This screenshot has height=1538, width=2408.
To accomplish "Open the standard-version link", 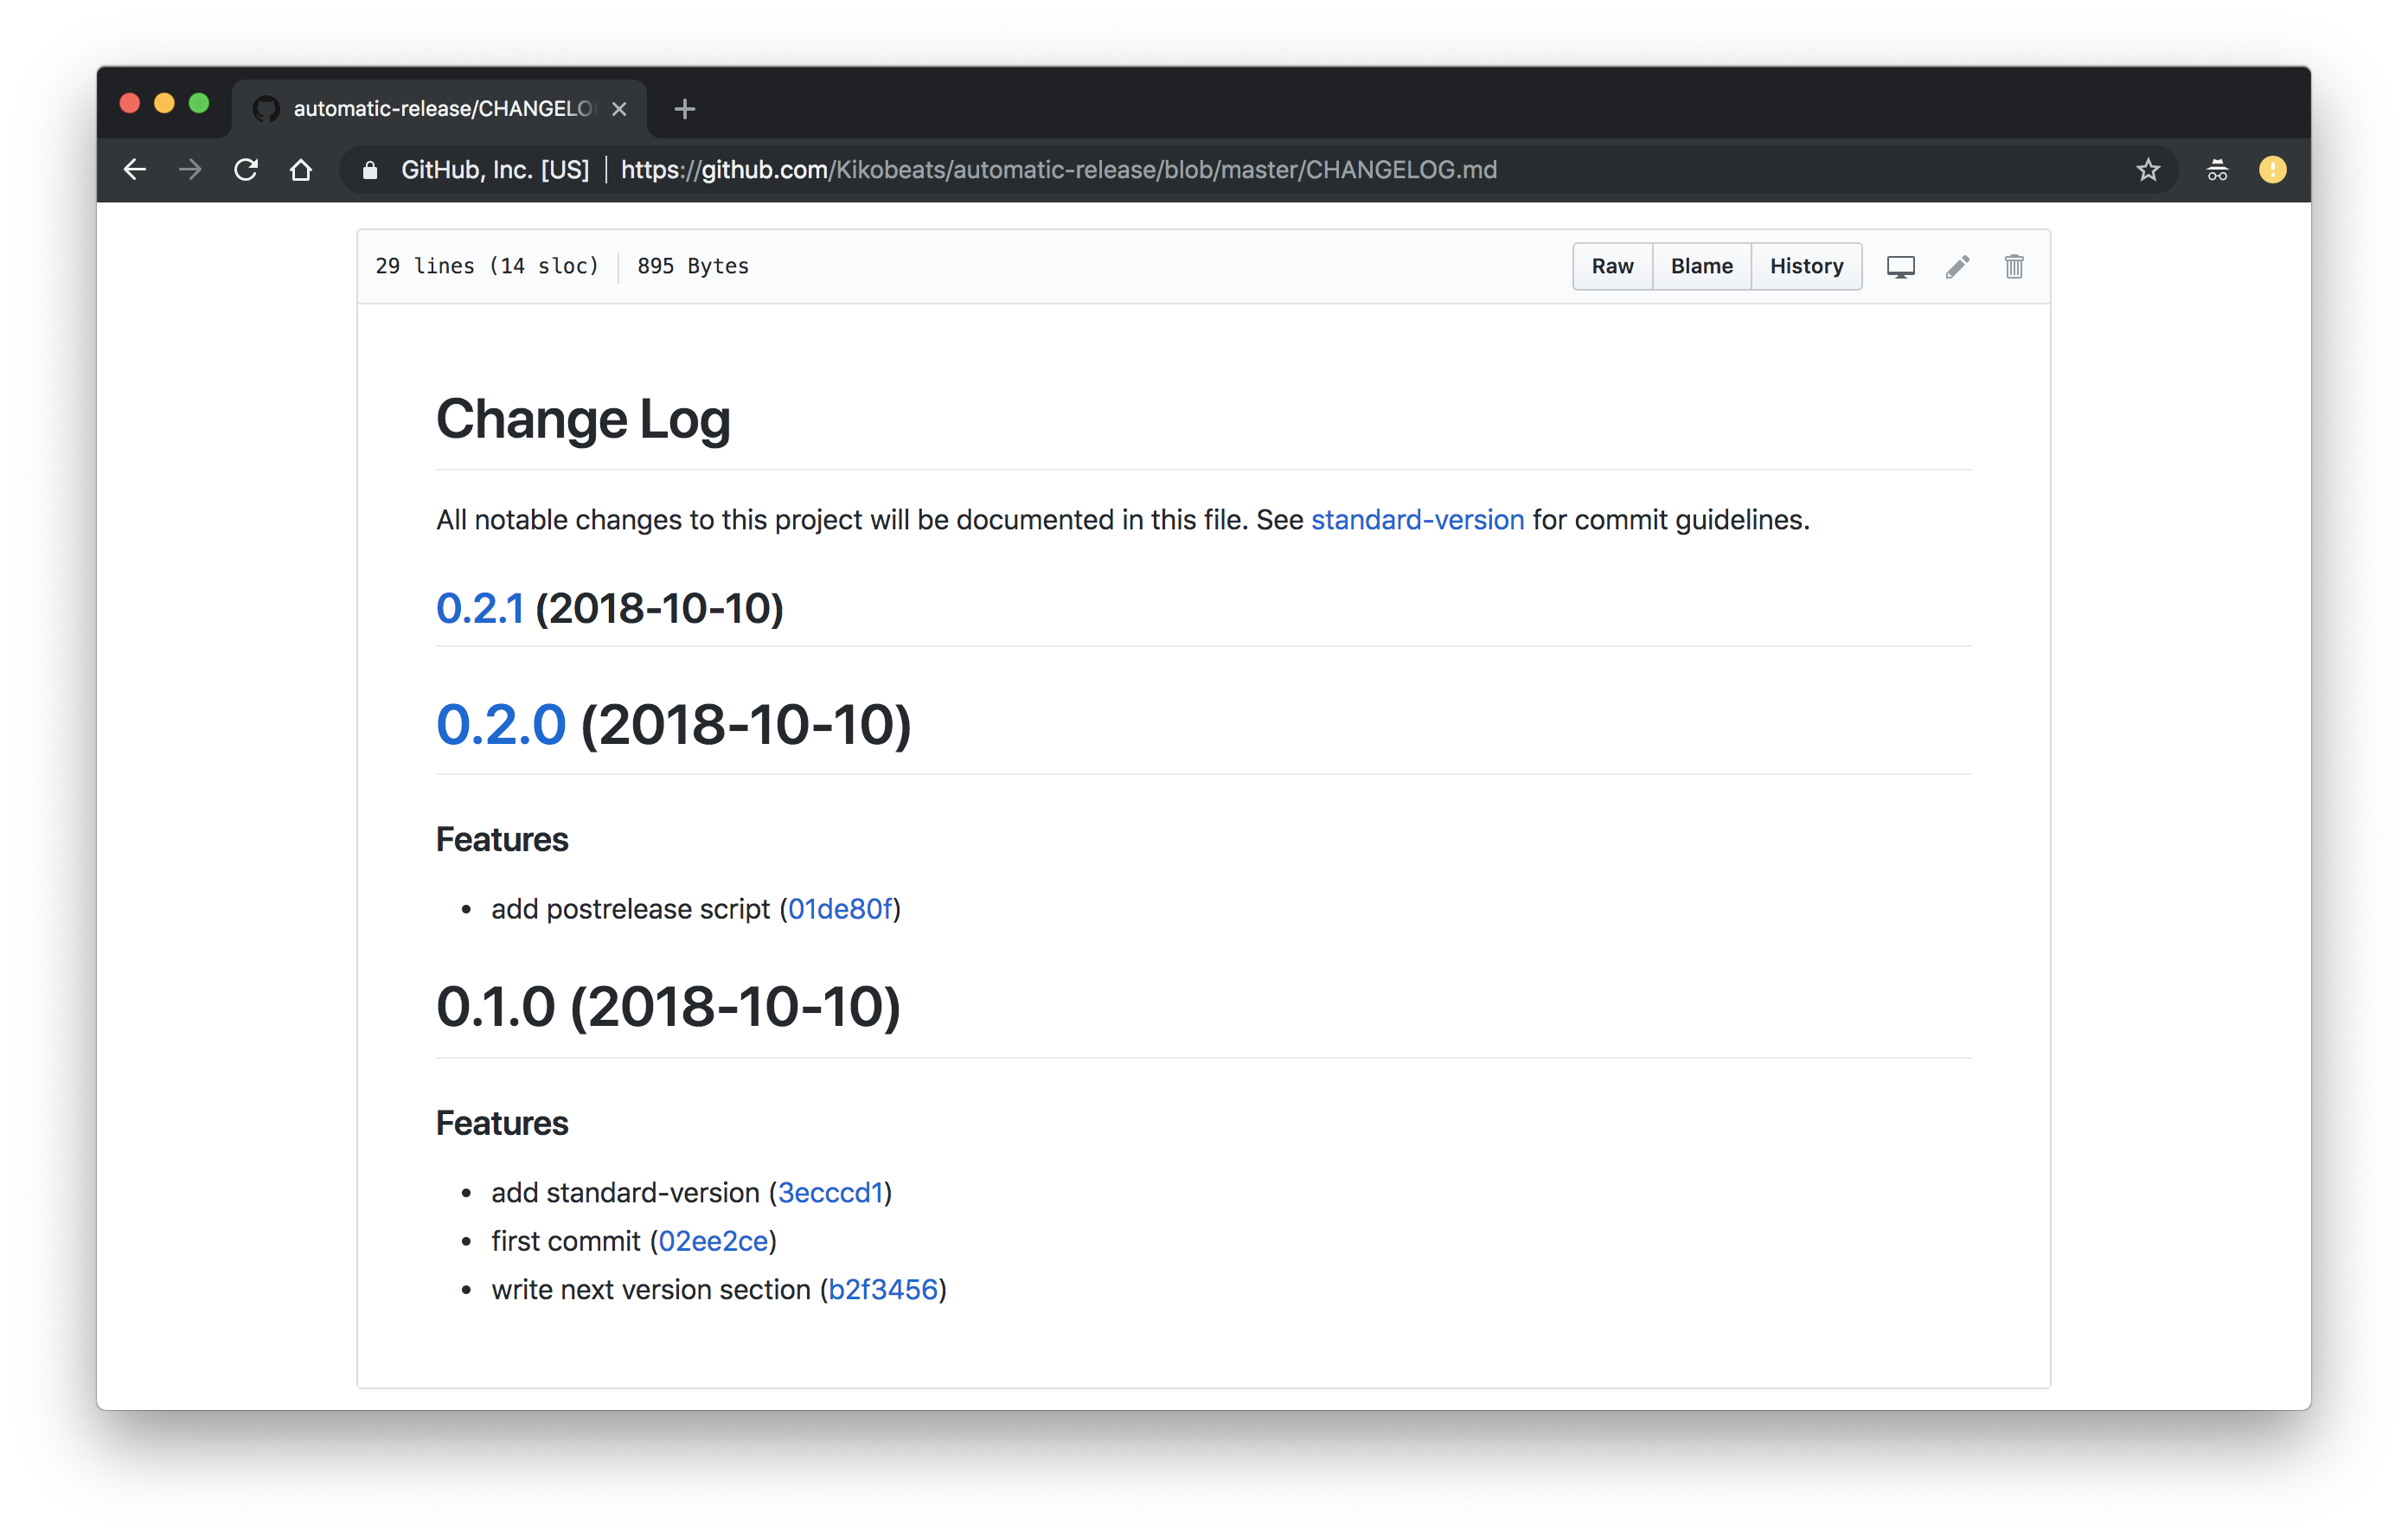I will pyautogui.click(x=1417, y=520).
